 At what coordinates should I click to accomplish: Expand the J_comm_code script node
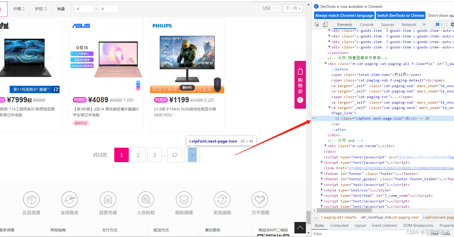point(322,195)
